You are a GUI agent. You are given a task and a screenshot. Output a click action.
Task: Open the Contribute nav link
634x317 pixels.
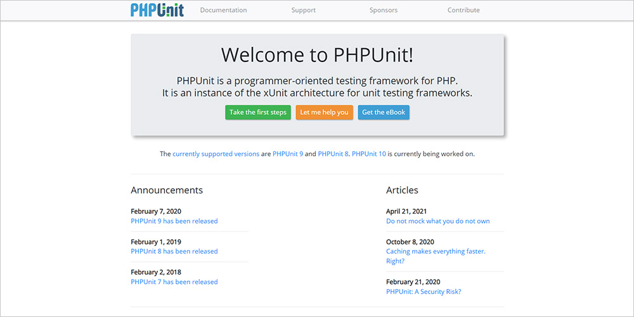pos(463,10)
